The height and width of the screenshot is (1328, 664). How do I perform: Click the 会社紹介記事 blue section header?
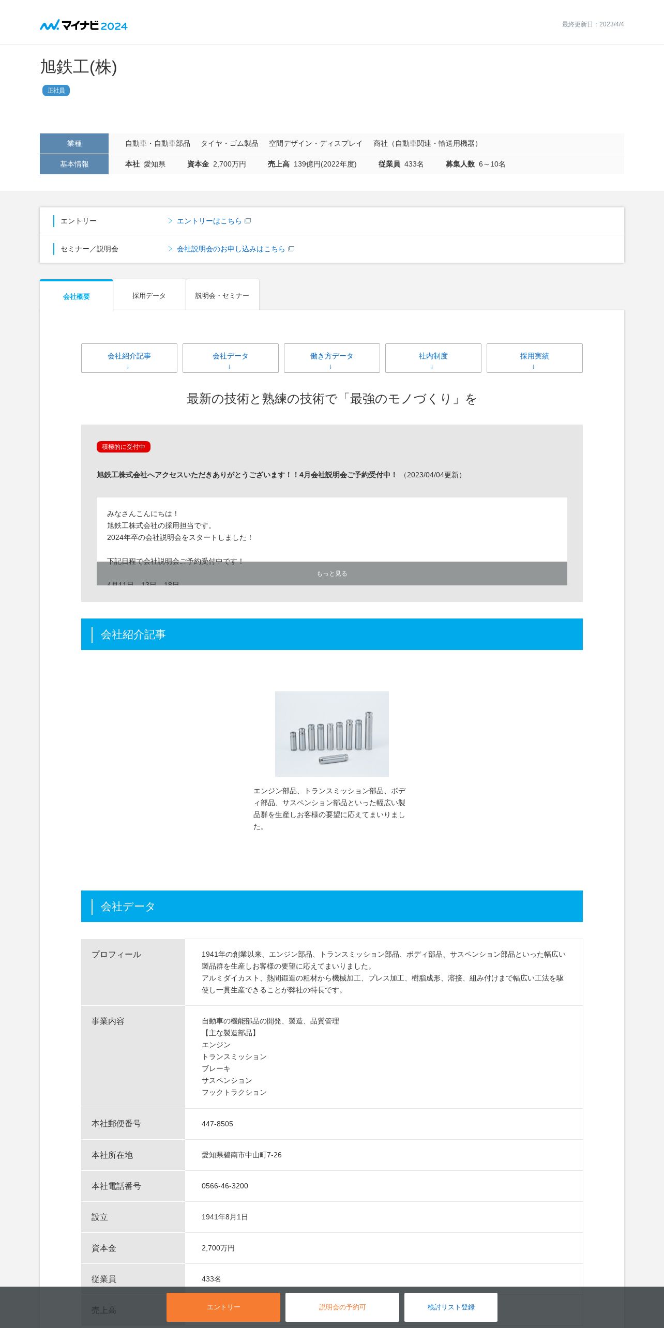tap(332, 634)
